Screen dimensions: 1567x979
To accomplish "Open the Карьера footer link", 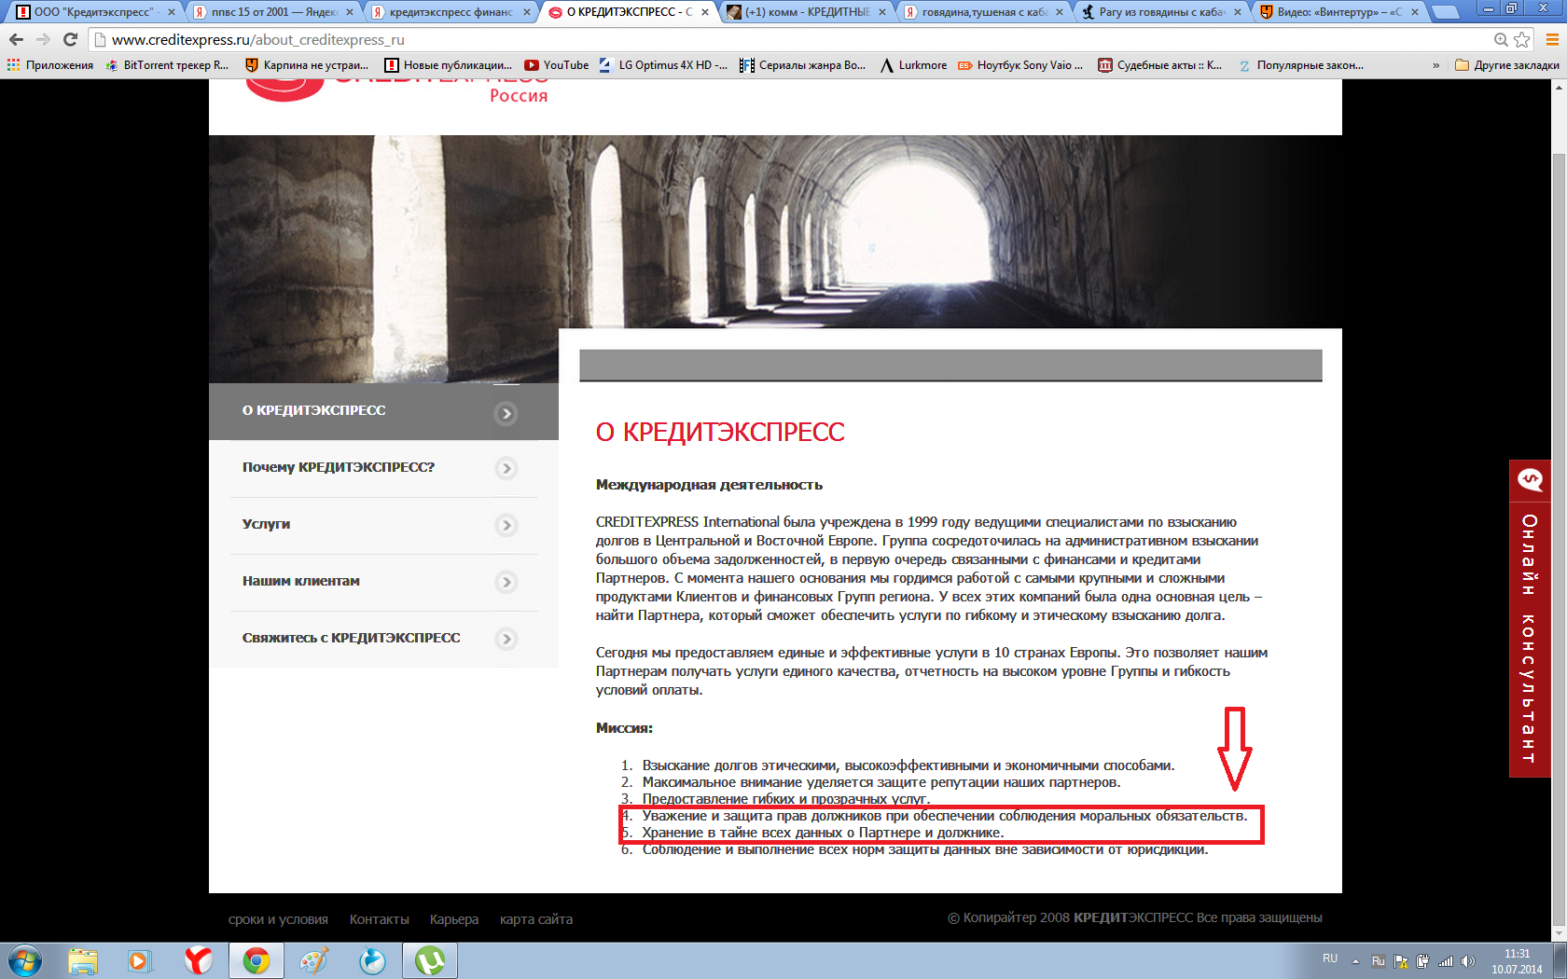I will pos(454,919).
